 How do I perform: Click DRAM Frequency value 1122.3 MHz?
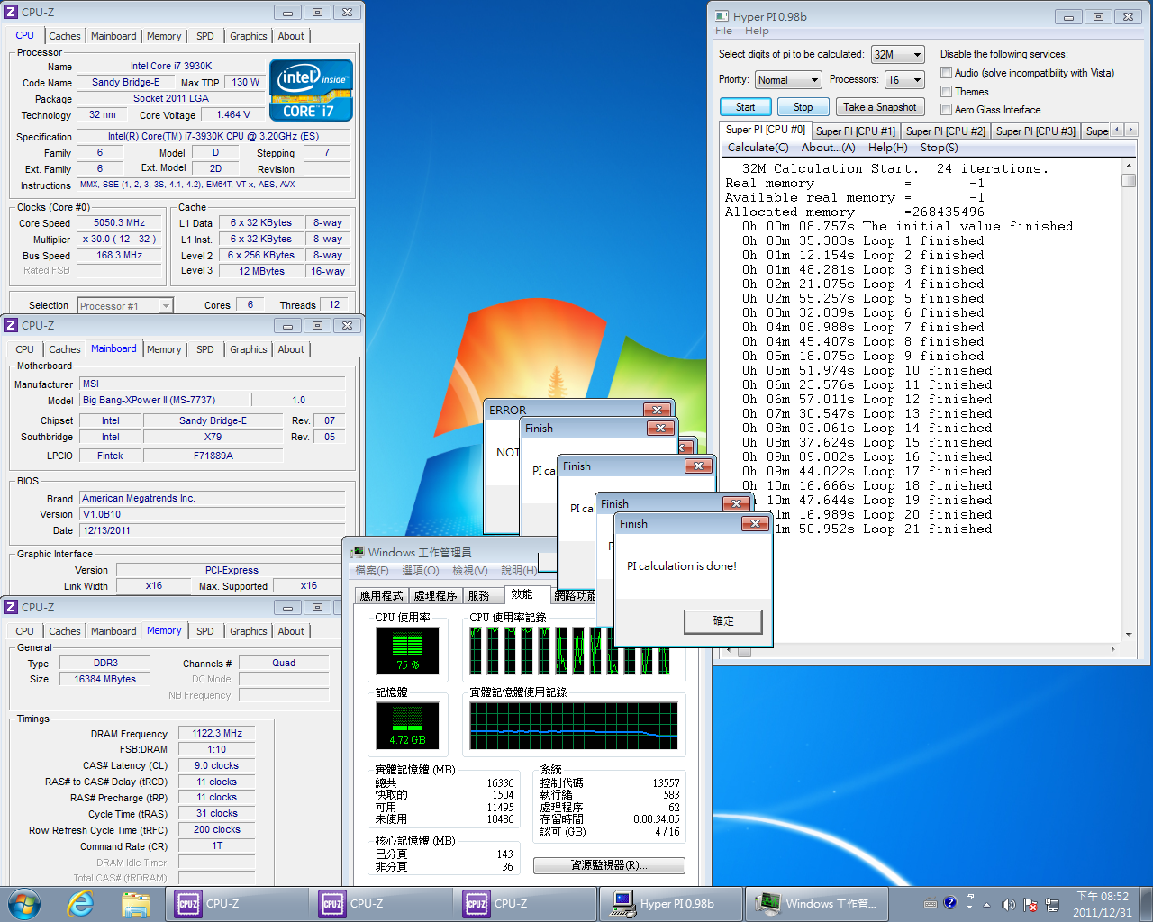[x=216, y=733]
